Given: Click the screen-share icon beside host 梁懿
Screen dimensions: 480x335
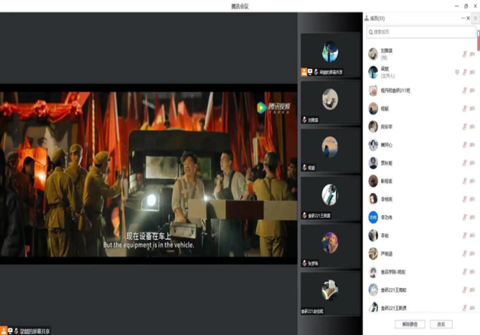Looking at the screenshot, I should pos(457,72).
